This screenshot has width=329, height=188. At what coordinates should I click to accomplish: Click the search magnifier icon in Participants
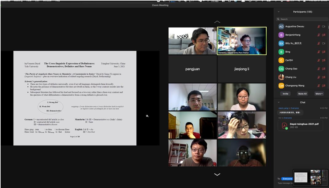(x=278, y=19)
